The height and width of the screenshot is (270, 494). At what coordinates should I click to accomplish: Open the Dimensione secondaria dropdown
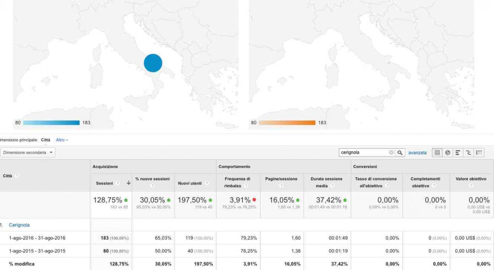tap(28, 153)
